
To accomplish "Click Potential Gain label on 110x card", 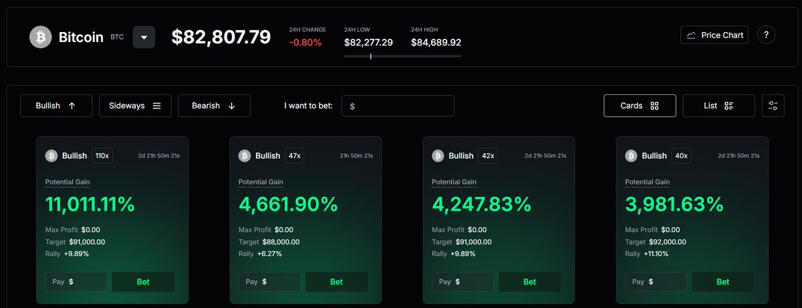I will click(x=68, y=182).
